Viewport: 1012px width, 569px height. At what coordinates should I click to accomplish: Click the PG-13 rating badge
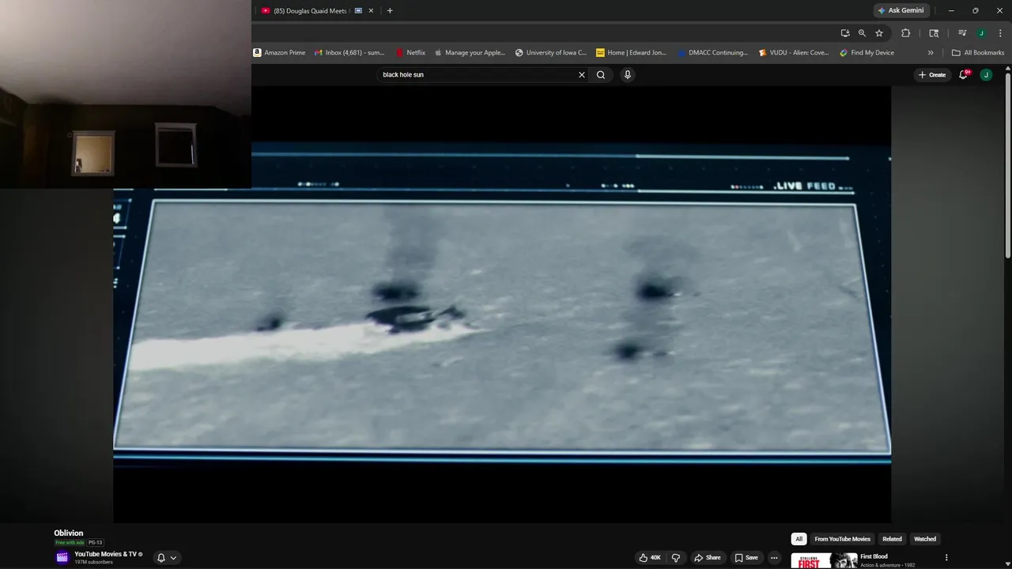coord(95,543)
